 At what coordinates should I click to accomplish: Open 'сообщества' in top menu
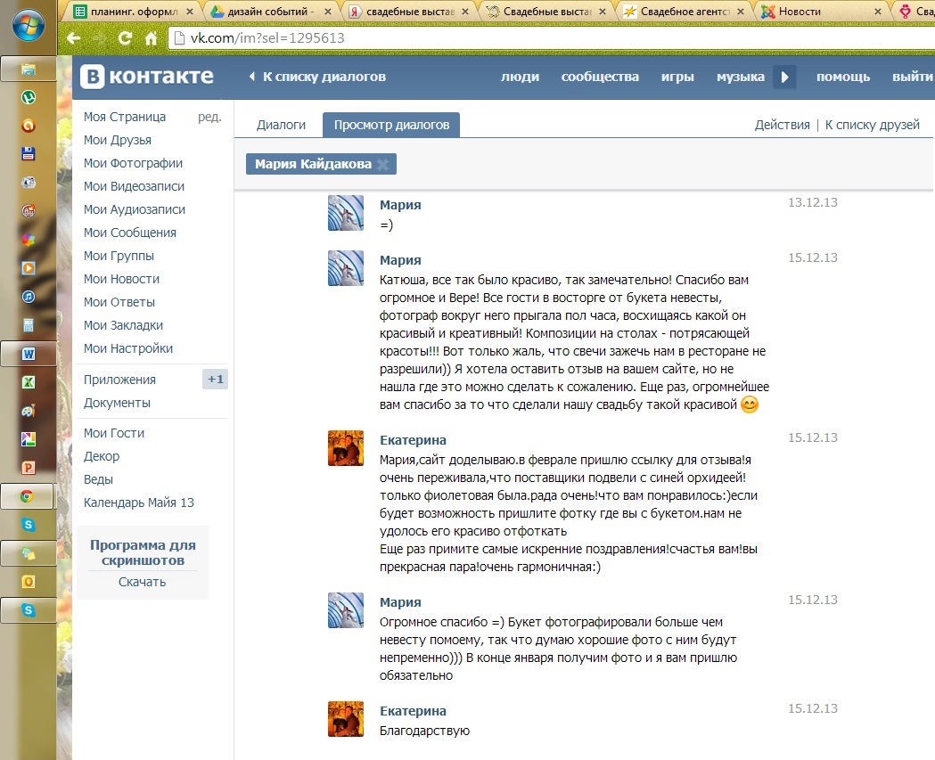click(x=600, y=77)
